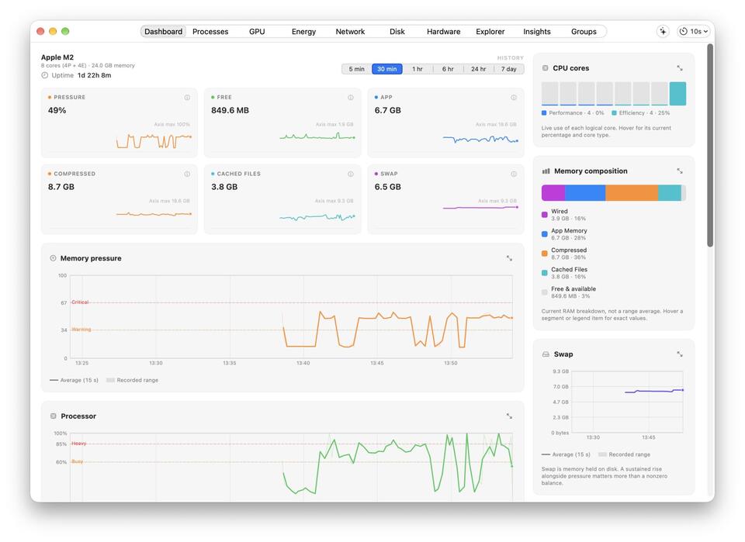Click the active teal efficiency core bar

point(677,94)
